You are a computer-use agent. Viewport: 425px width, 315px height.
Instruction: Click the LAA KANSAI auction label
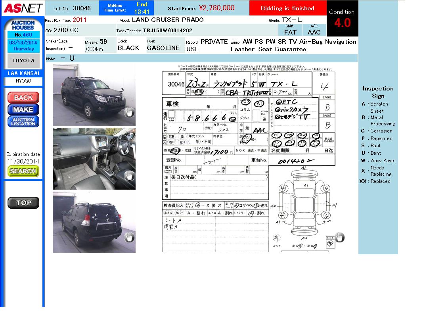click(23, 73)
